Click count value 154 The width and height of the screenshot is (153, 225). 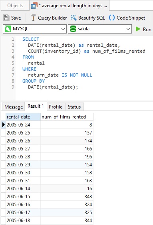point(67,165)
